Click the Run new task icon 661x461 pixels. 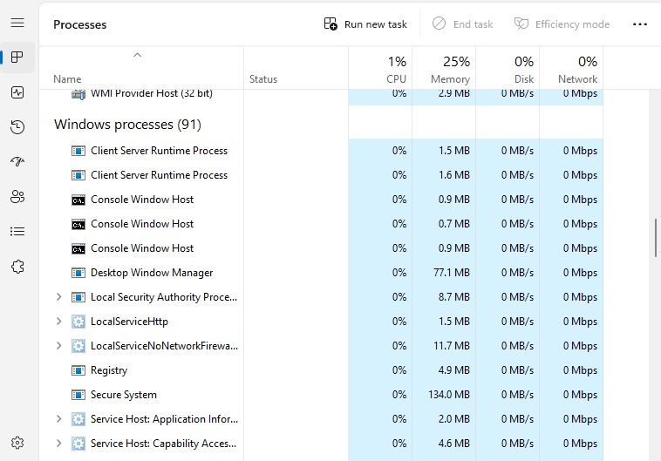point(330,24)
